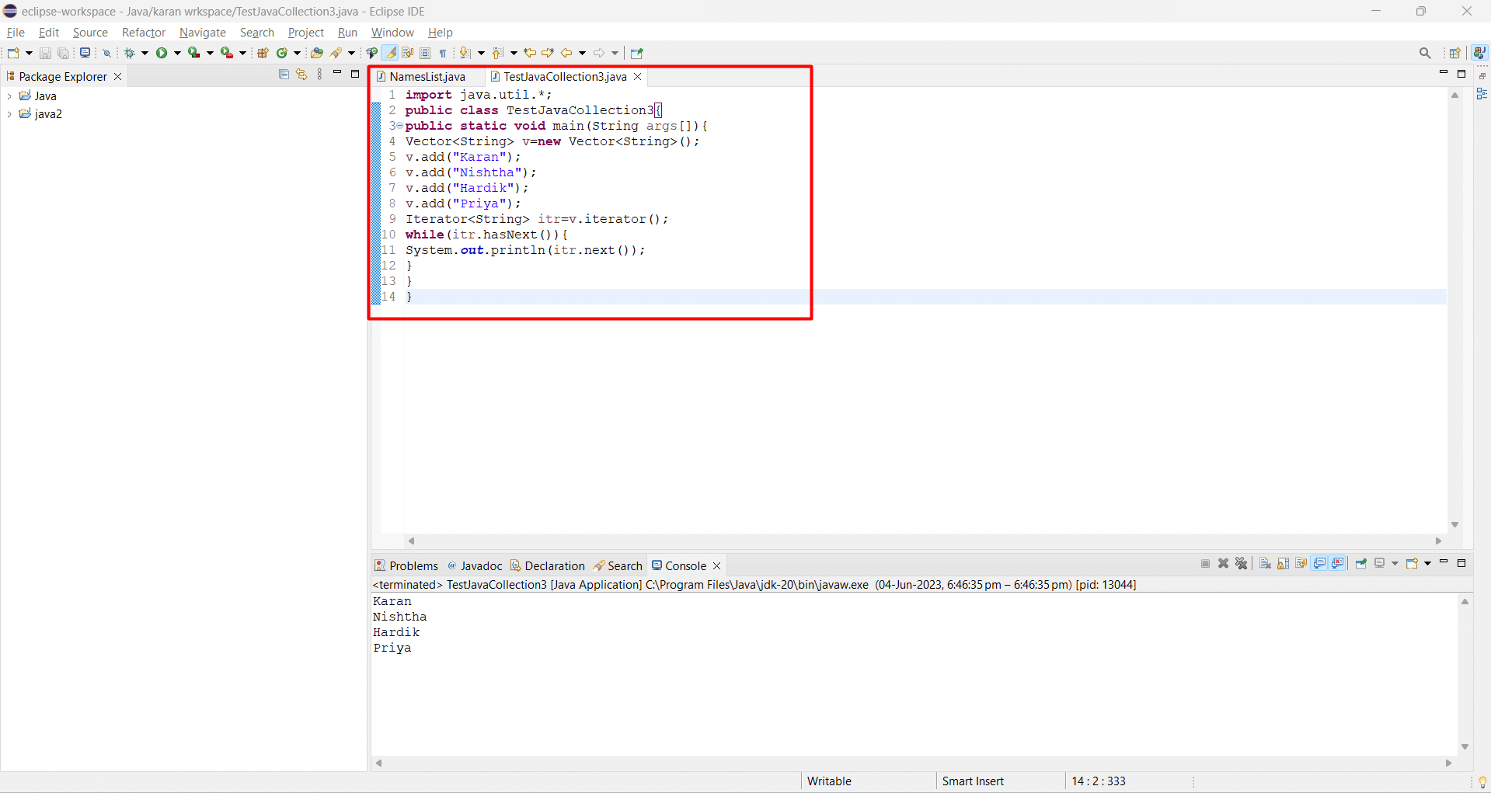Click the editor vertical scrollbar down arrow
The height and width of the screenshot is (793, 1491).
[x=1454, y=525]
